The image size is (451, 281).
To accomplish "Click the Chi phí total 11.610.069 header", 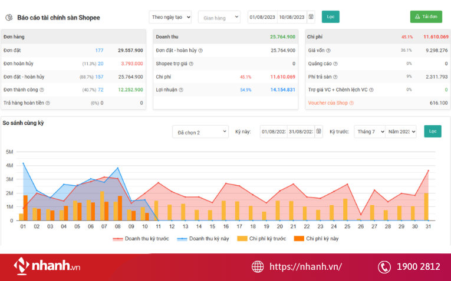I will point(436,36).
